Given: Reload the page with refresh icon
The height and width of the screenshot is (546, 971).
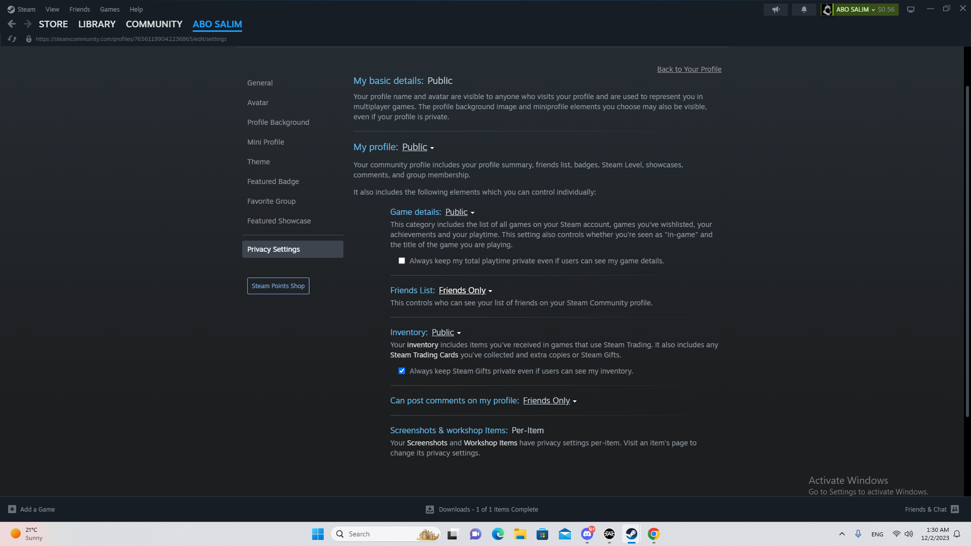Looking at the screenshot, I should tap(12, 39).
